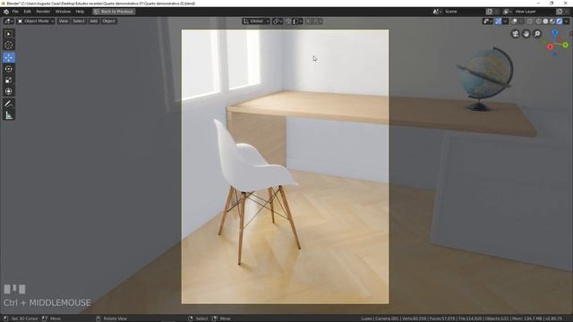
Task: Open the Render menu
Action: click(43, 12)
